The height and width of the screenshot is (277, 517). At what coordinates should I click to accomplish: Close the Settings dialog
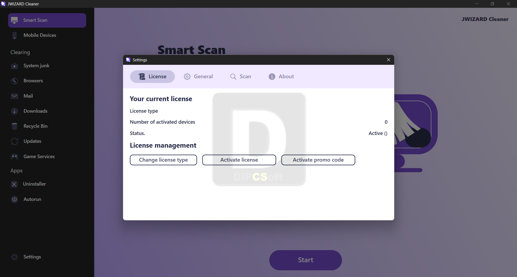coord(389,60)
